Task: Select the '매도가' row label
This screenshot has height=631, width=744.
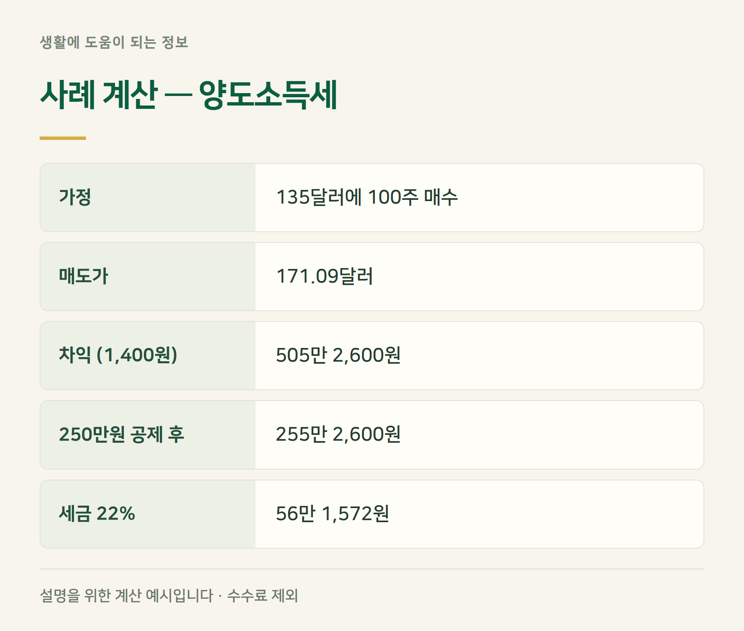Action: pos(83,276)
